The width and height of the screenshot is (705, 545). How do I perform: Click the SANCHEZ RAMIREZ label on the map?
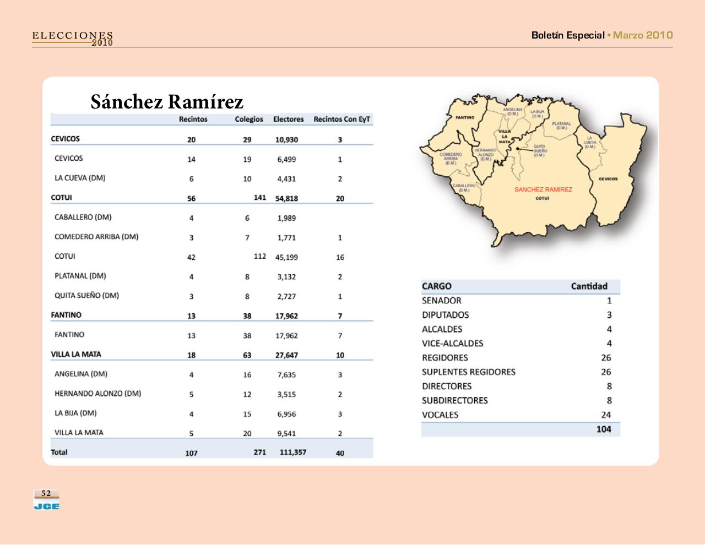click(x=544, y=189)
